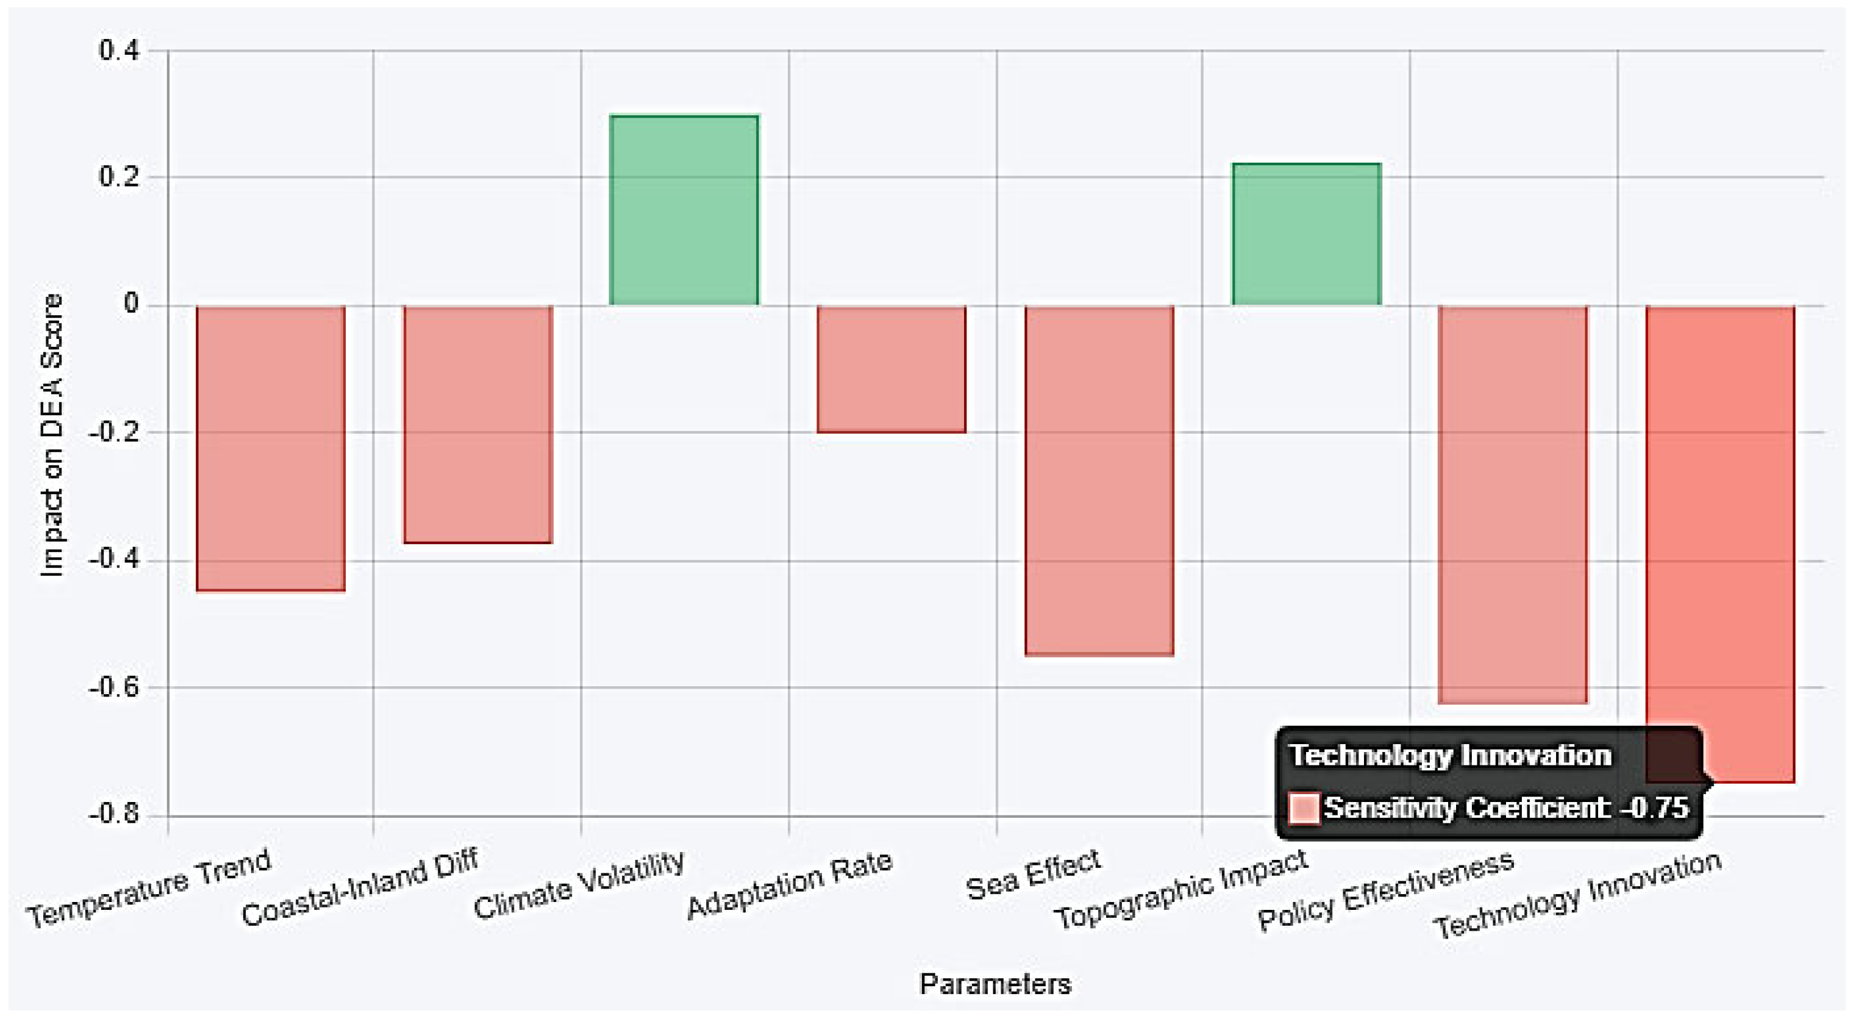Click the Policy Effectiveness axis label

1386,892
